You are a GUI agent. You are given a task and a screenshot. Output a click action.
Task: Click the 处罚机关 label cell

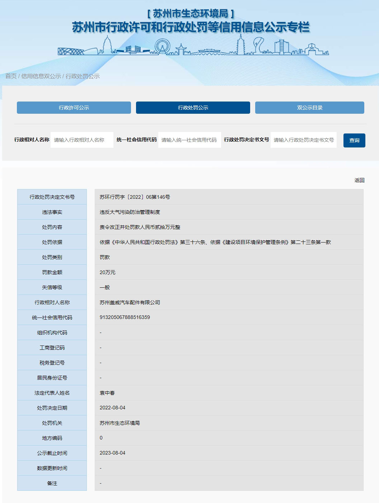coord(52,423)
